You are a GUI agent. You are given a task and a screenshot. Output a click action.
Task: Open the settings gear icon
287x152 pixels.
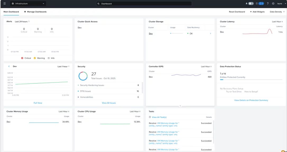pyautogui.click(x=273, y=4)
